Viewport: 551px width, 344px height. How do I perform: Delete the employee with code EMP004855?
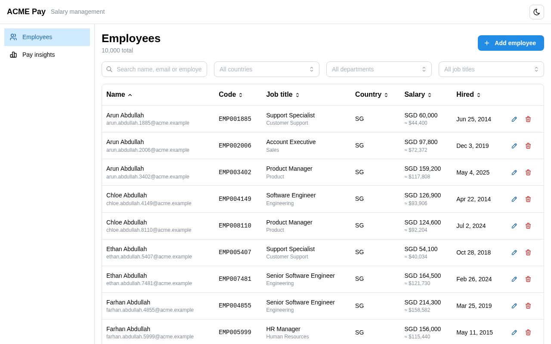528,306
